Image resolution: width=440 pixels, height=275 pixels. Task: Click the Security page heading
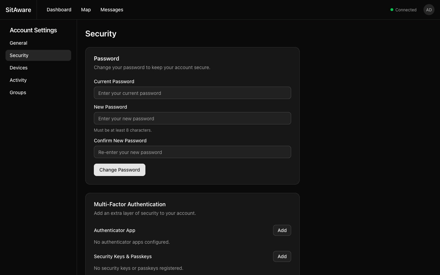point(101,34)
